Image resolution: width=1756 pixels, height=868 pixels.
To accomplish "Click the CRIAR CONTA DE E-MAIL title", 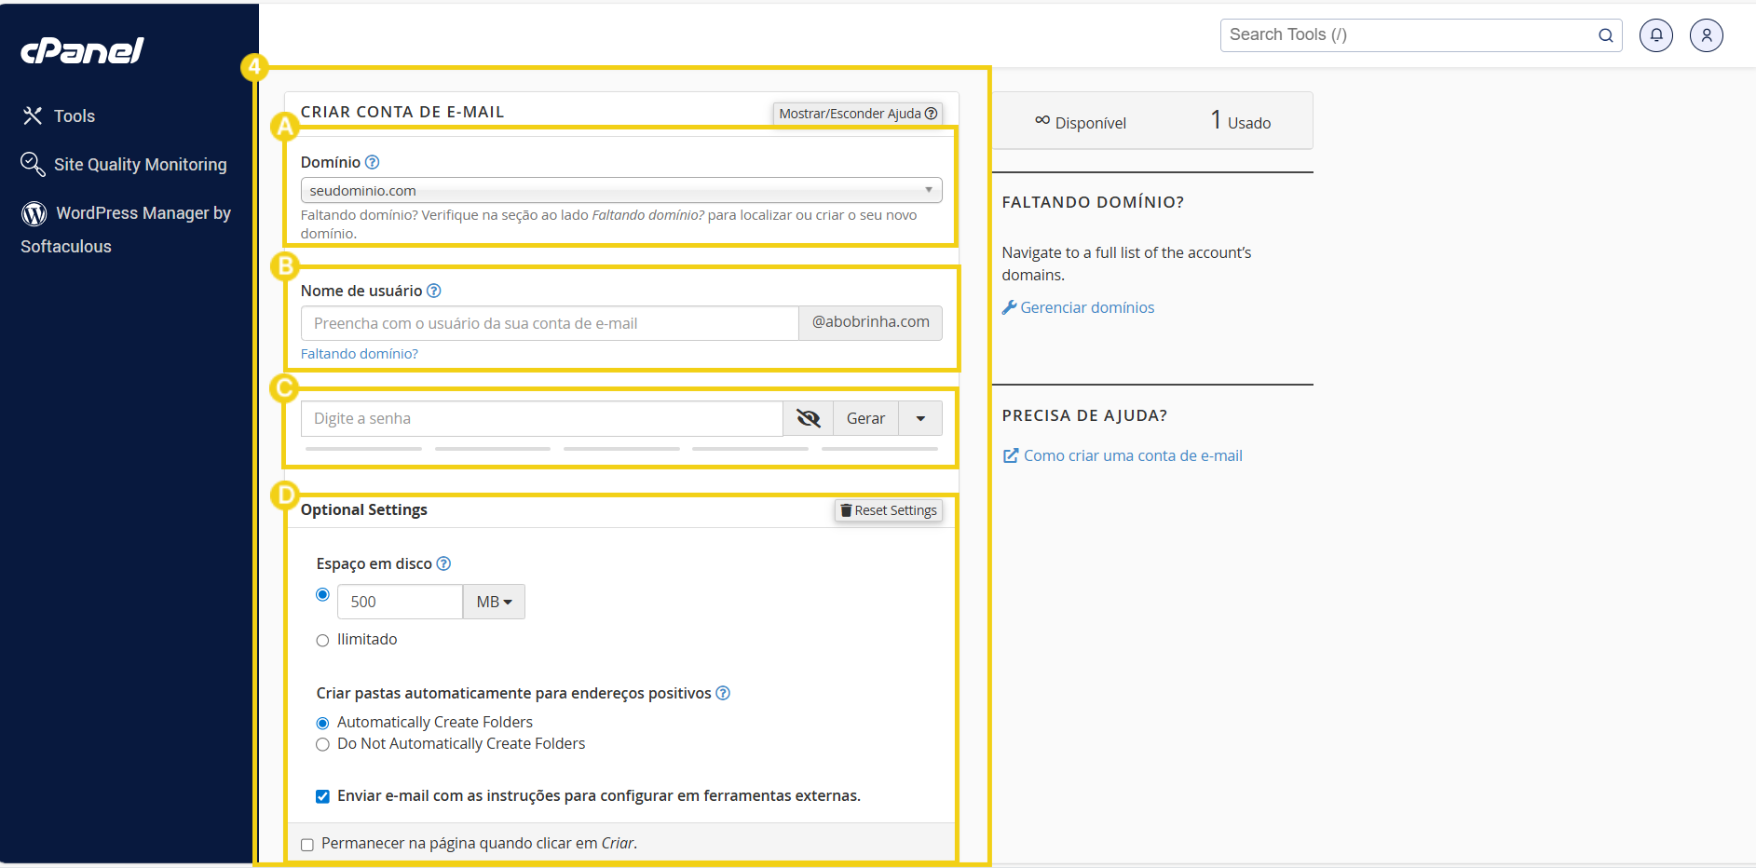I will (402, 112).
